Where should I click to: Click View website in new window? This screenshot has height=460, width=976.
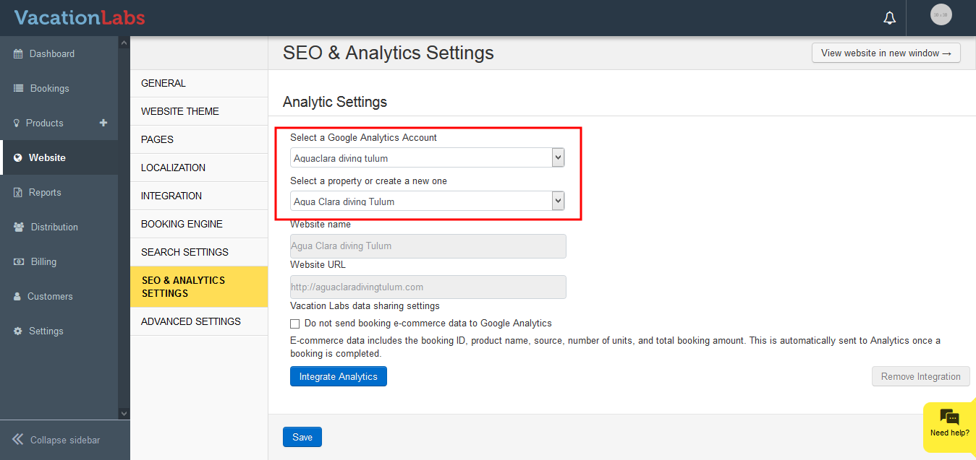click(886, 53)
